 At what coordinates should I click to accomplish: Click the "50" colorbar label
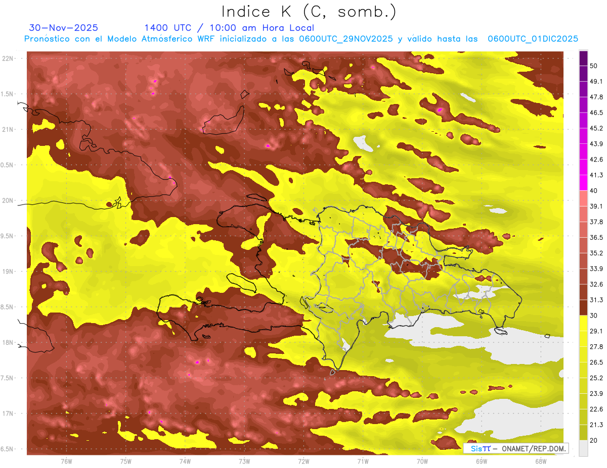594,66
